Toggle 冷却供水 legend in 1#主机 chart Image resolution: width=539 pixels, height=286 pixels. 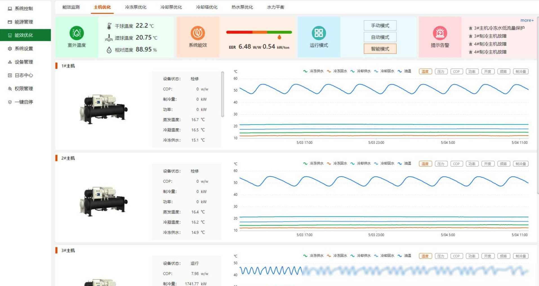(x=360, y=71)
